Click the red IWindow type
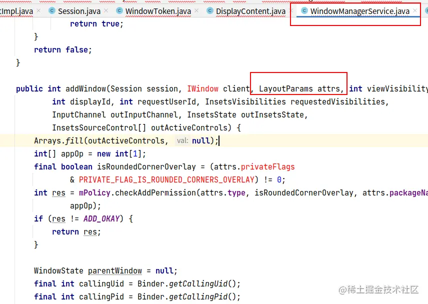 pos(202,88)
